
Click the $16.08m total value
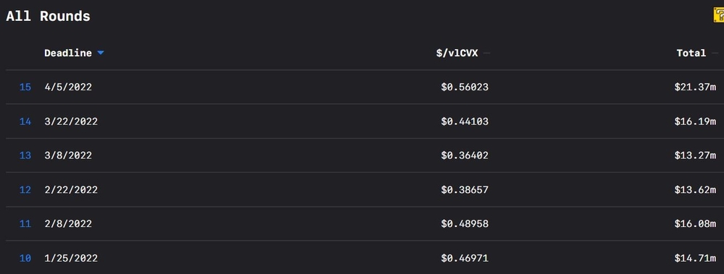[x=695, y=223]
